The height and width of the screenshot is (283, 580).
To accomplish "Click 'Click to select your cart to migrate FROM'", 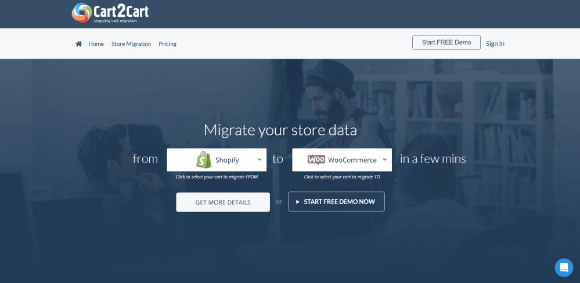I will (x=217, y=177).
